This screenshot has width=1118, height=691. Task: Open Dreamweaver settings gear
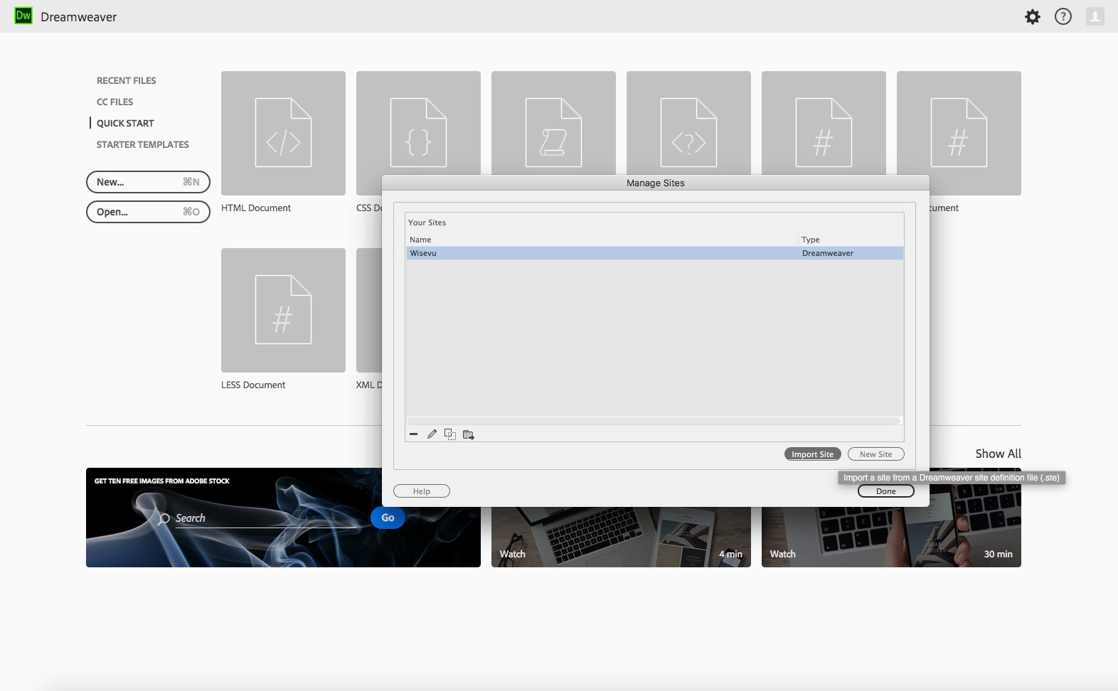point(1033,16)
